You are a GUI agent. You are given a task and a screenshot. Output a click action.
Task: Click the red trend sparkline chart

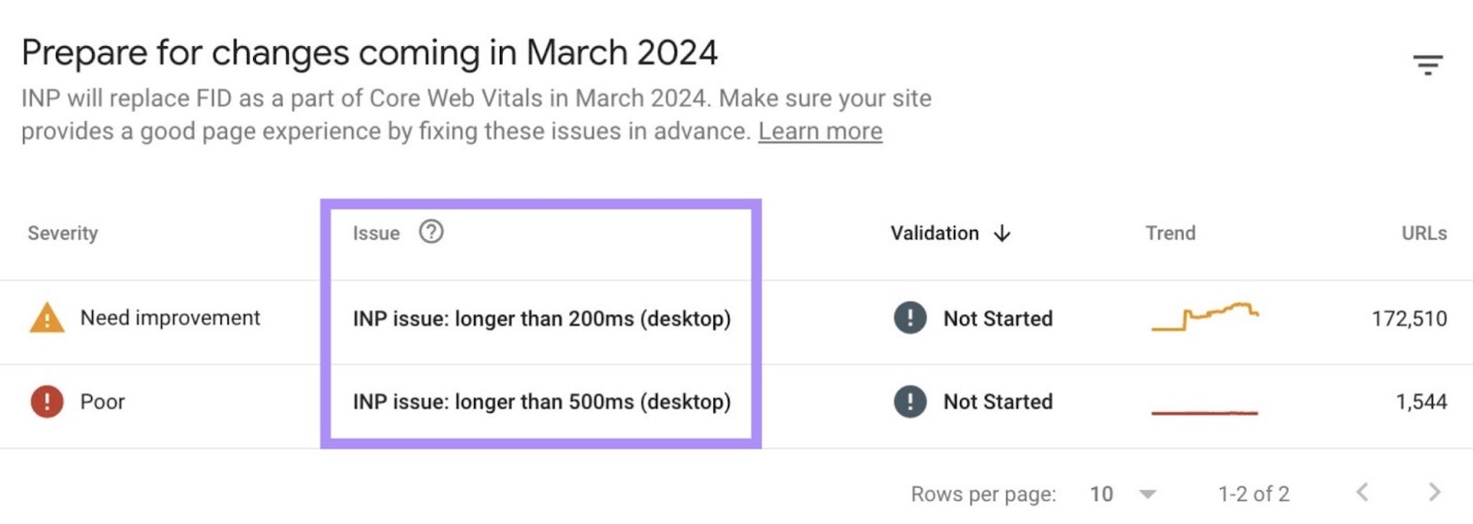pyautogui.click(x=1204, y=412)
